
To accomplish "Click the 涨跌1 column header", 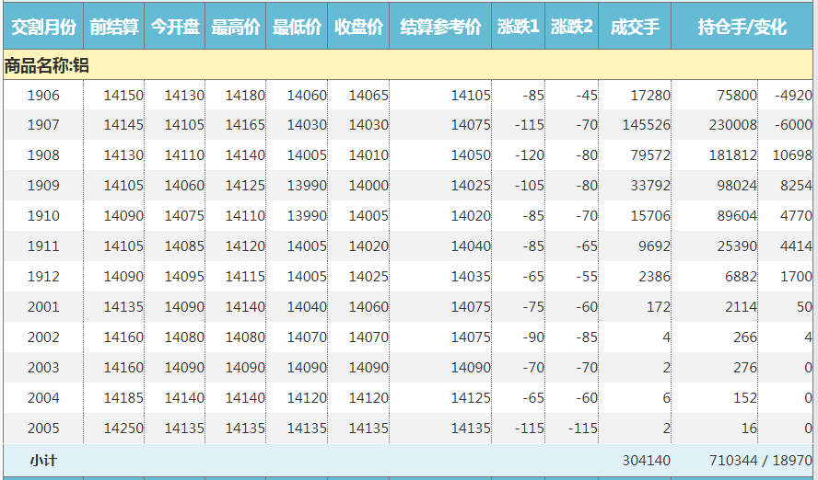I will pos(518,28).
